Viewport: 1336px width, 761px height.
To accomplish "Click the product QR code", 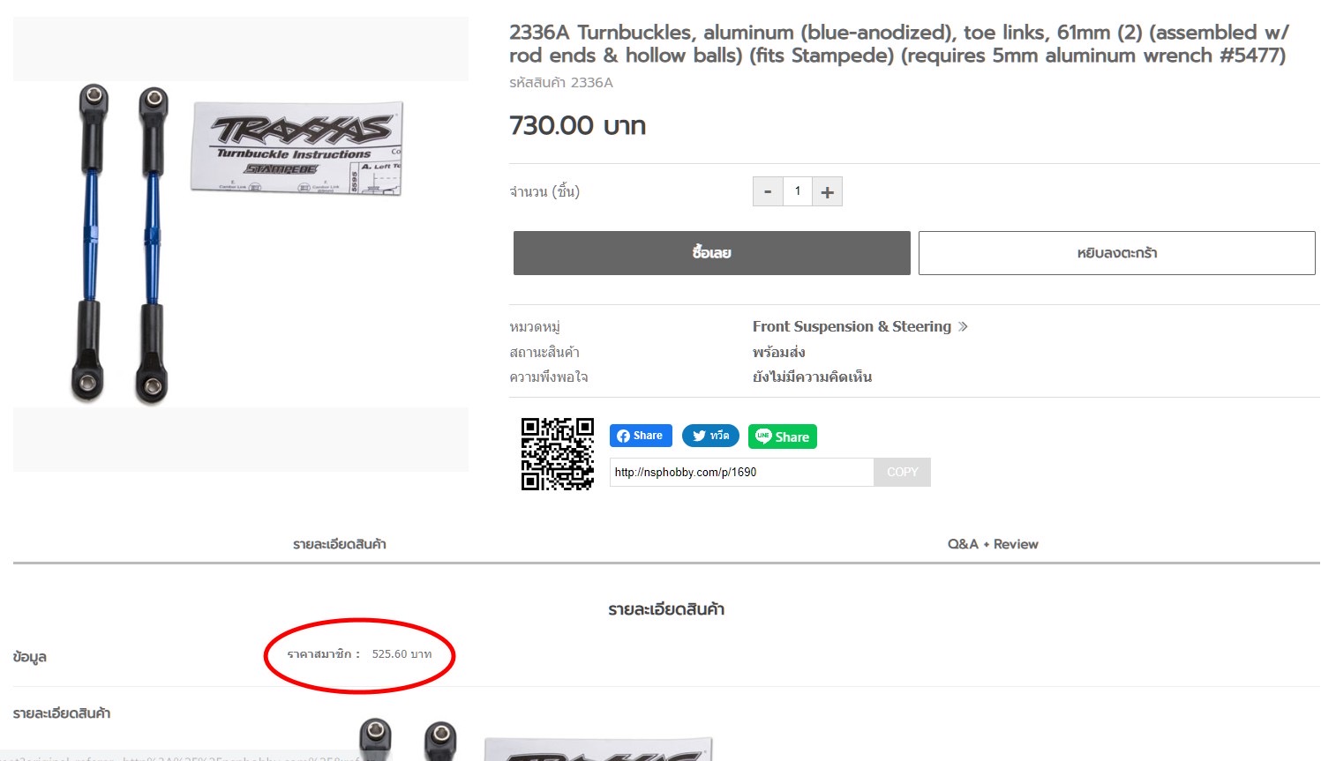I will pos(557,453).
